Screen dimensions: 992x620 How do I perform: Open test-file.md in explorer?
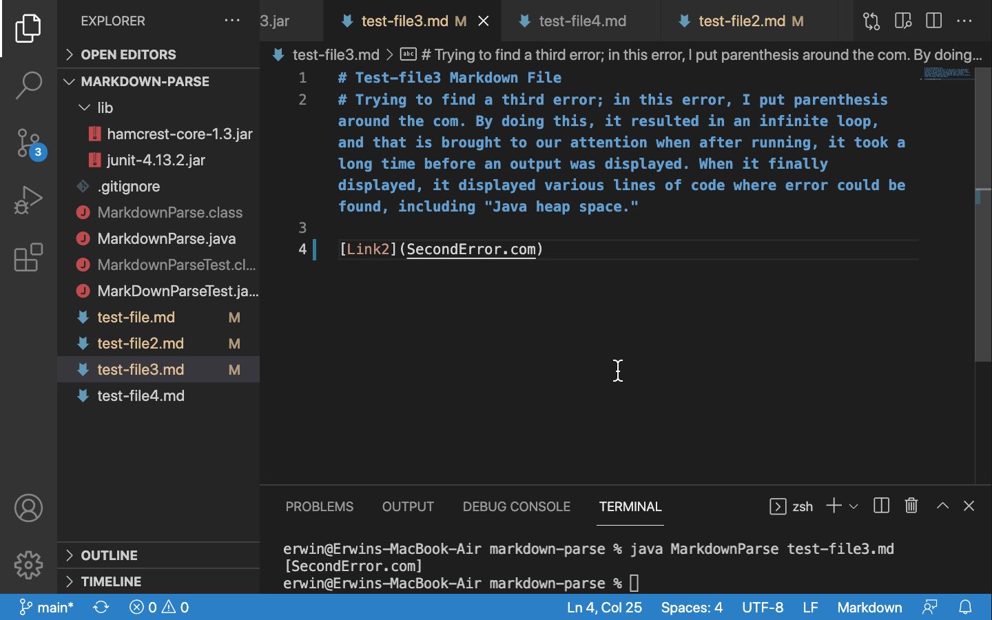158,317
